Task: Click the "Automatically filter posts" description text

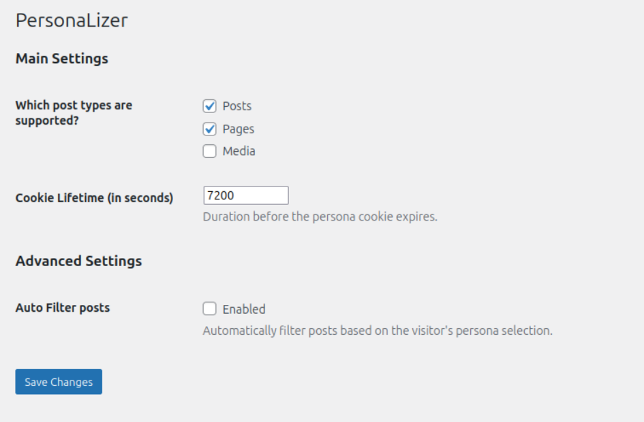Action: click(x=377, y=331)
